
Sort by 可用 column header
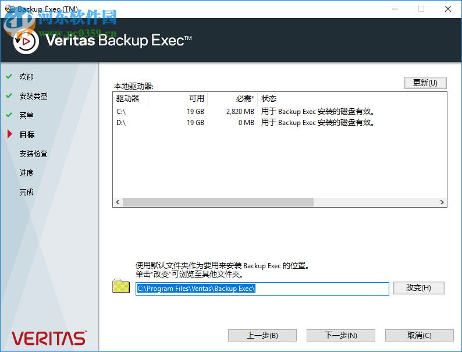(x=177, y=98)
